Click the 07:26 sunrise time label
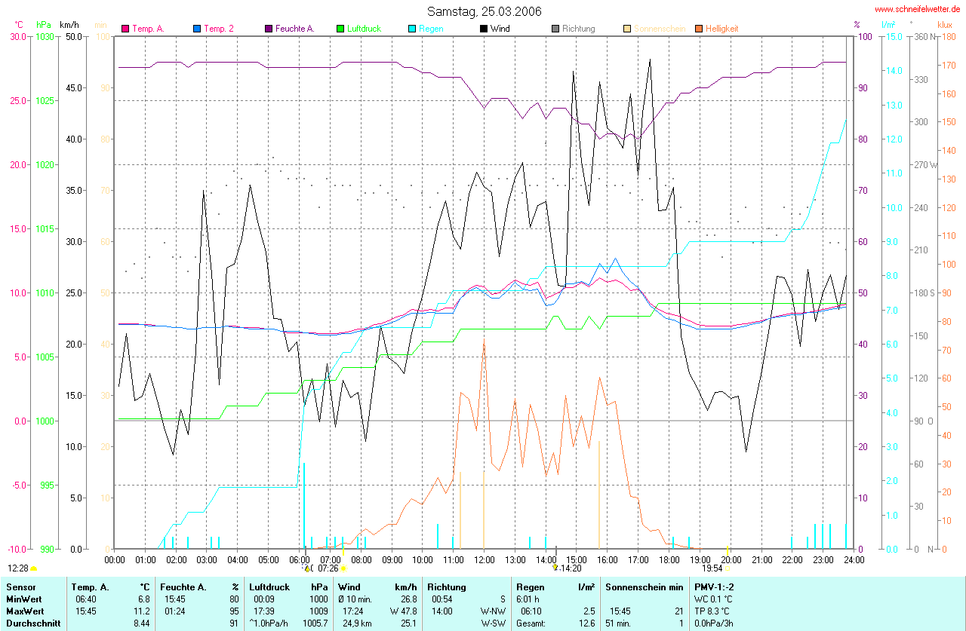The image size is (966, 631). (328, 568)
